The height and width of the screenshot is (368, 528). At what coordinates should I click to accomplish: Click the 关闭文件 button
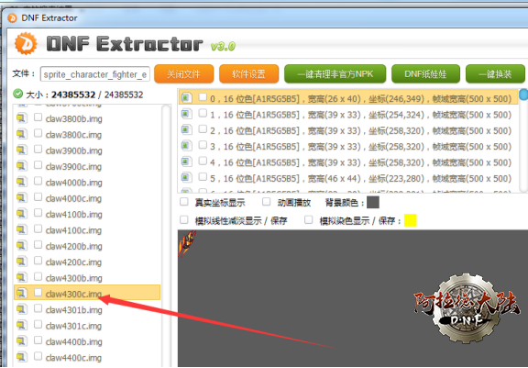point(184,73)
